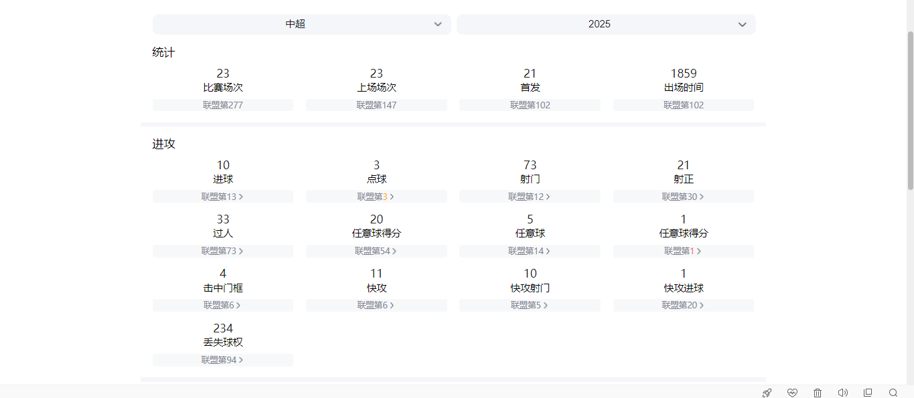Click the chevron beside 联盟第20
This screenshot has height=398, width=914.
click(700, 305)
